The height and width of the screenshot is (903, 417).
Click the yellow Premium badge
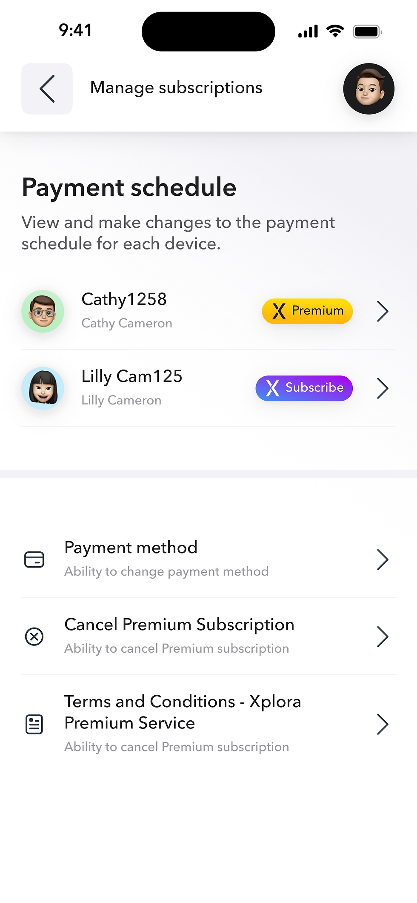[307, 311]
